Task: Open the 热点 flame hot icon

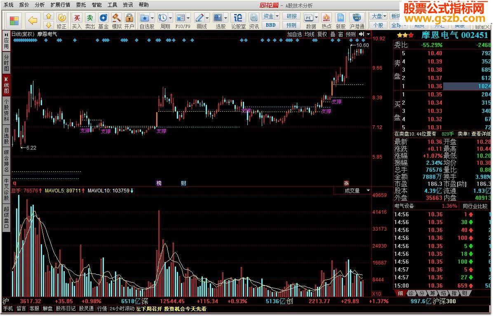Action: coord(326,18)
